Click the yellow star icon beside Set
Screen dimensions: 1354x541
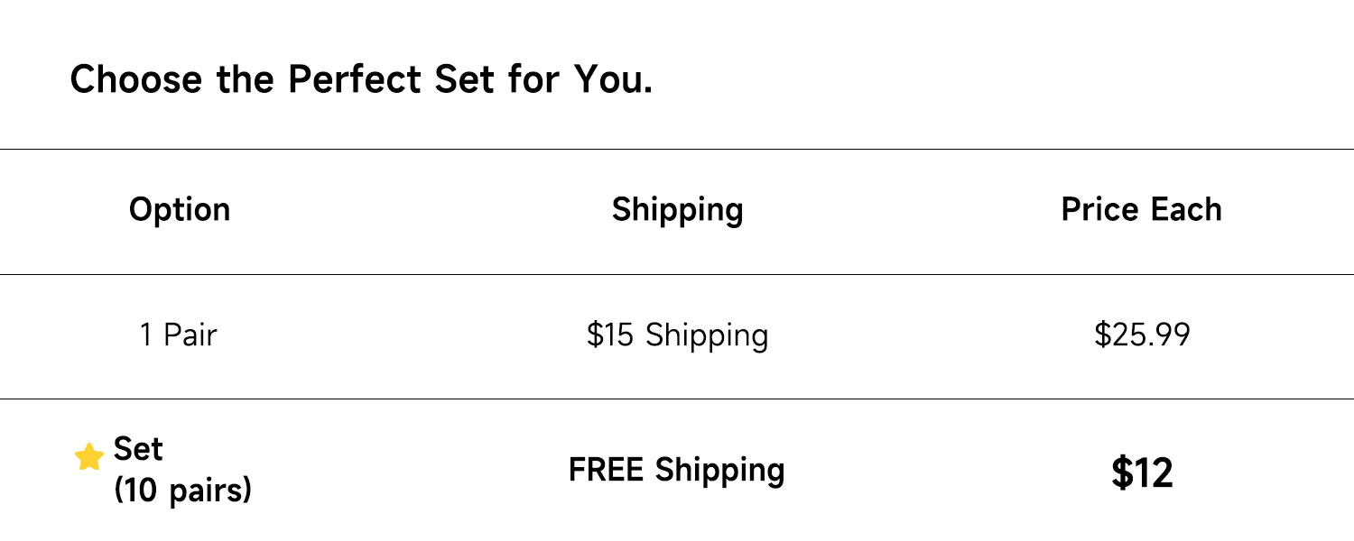[88, 458]
